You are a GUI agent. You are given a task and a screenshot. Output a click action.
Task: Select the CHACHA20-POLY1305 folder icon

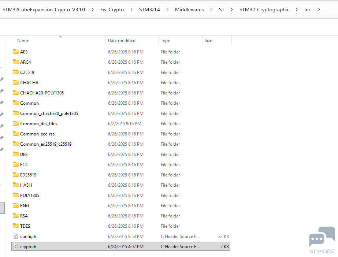[15, 93]
